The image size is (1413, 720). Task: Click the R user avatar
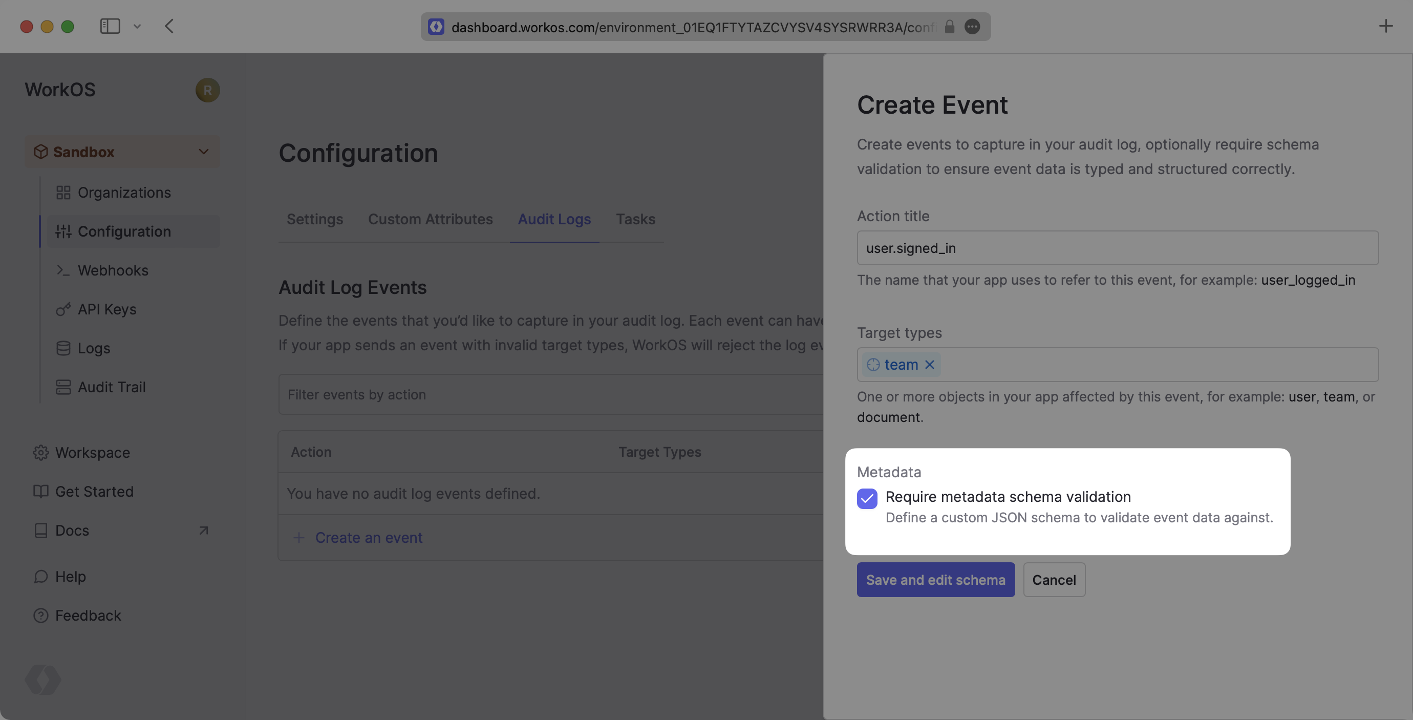pos(207,90)
